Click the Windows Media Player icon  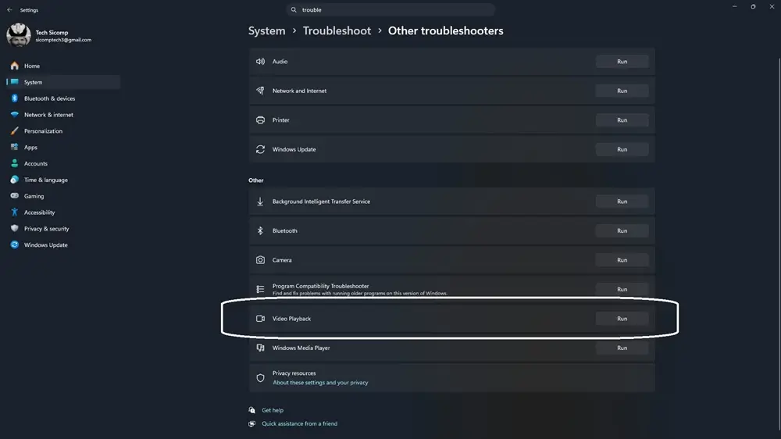click(260, 348)
